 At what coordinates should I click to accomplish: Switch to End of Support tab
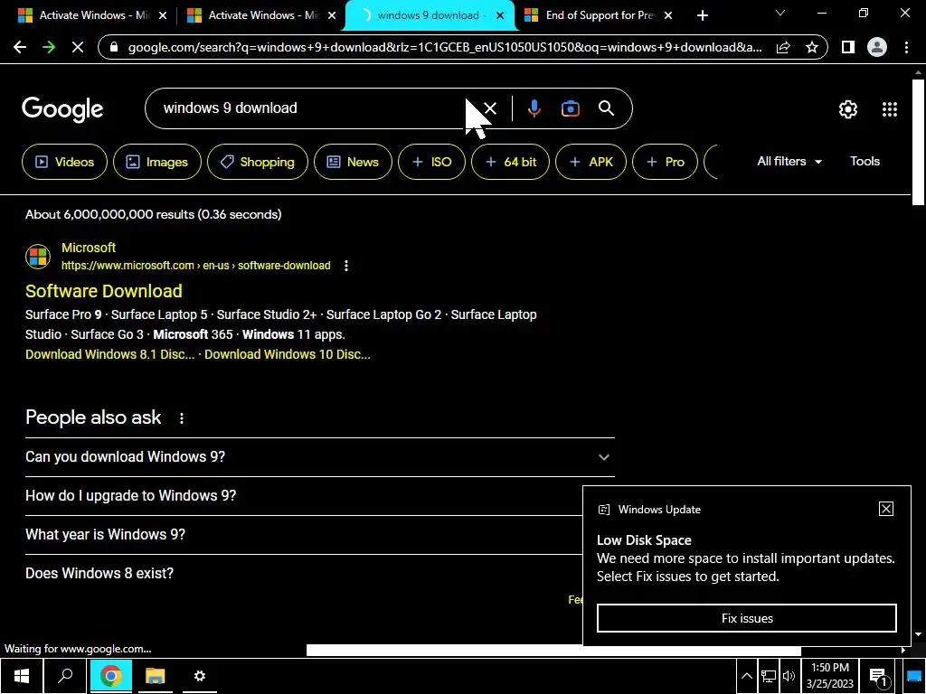(598, 15)
